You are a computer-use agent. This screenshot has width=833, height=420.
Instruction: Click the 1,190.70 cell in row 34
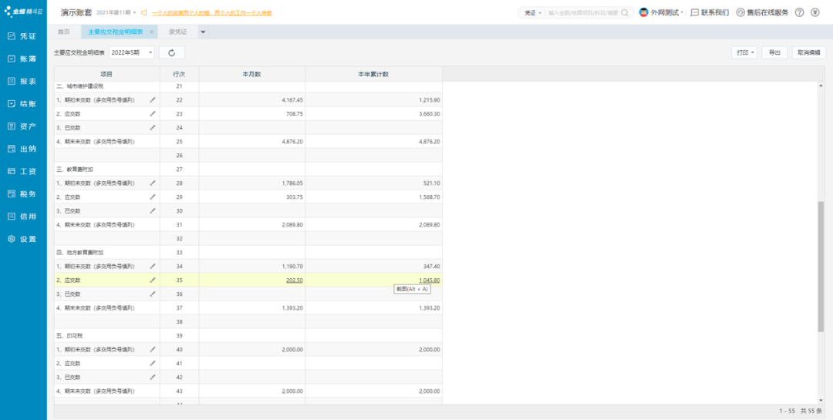point(251,266)
